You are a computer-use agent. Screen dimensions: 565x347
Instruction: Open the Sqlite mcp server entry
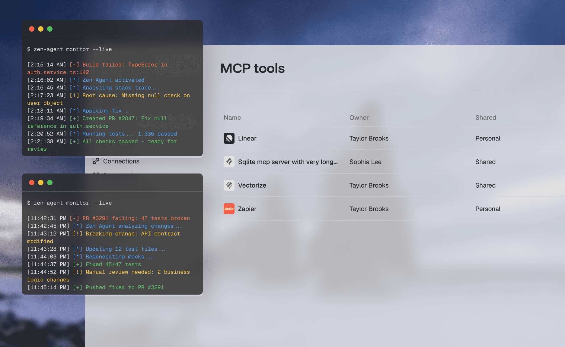(288, 162)
